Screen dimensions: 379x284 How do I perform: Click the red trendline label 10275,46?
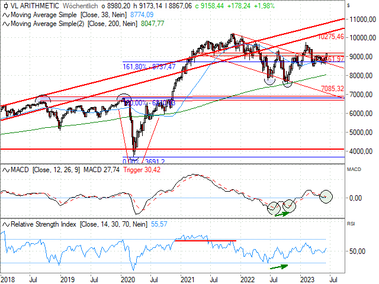click(x=331, y=37)
